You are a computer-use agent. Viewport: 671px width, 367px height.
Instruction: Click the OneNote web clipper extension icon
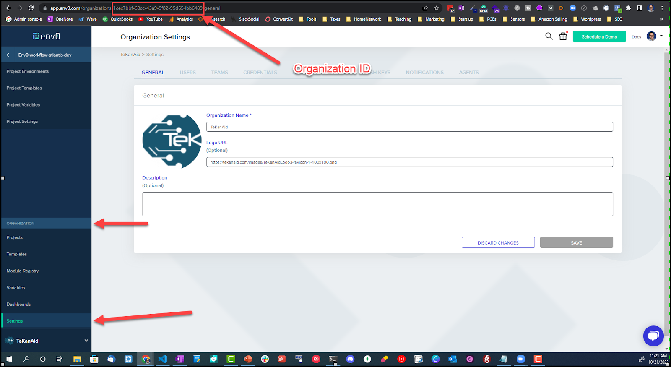(x=461, y=8)
